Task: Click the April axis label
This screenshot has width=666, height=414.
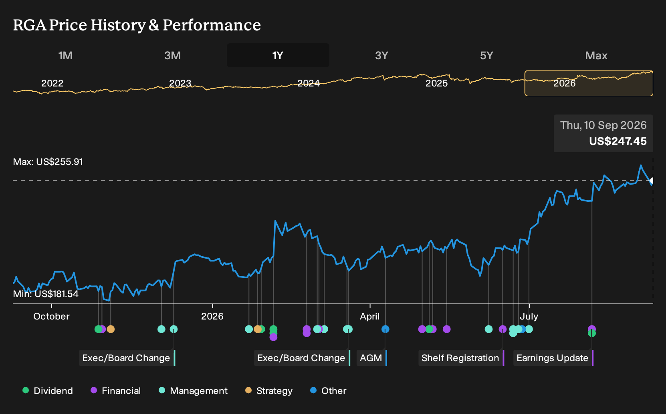Action: click(x=370, y=316)
